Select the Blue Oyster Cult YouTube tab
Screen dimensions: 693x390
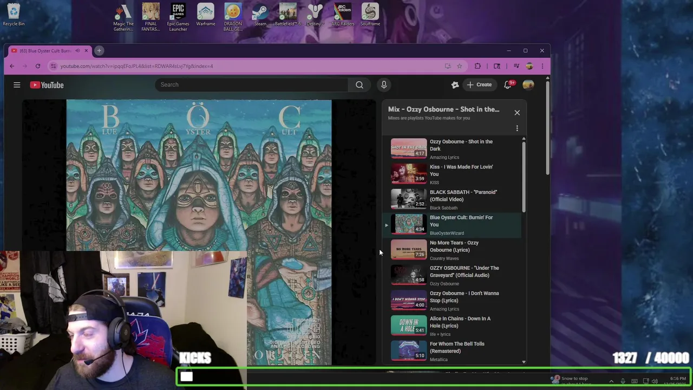(45, 50)
